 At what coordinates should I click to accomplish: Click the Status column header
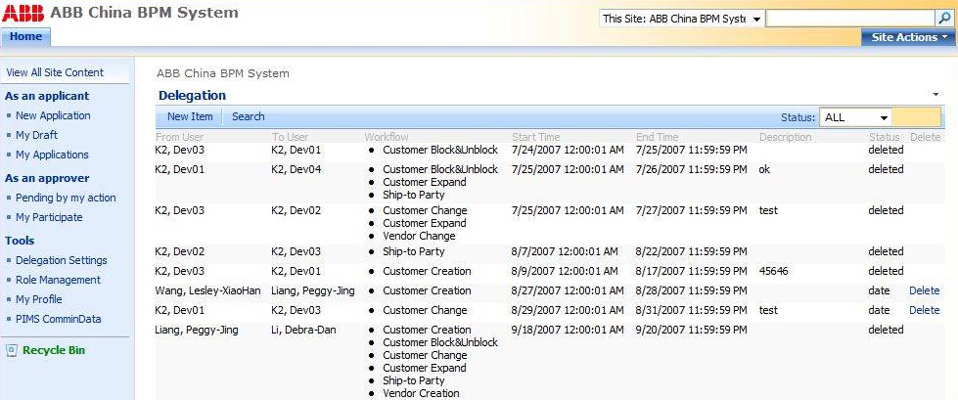tap(884, 137)
